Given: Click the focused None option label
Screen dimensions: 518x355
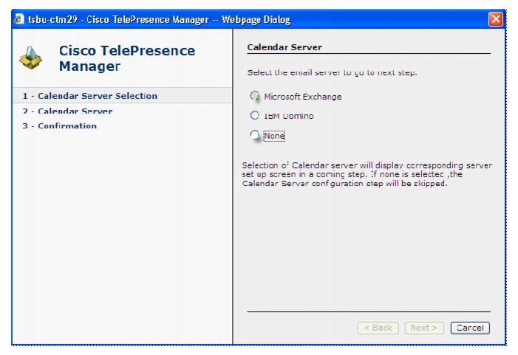Looking at the screenshot, I should pos(274,136).
